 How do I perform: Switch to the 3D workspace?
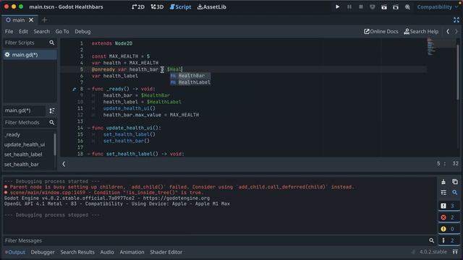click(157, 6)
